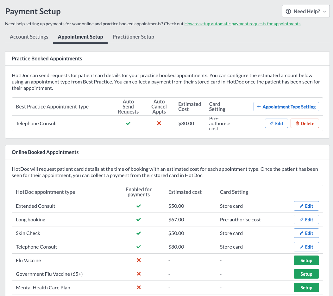Click Mental Health Care Plan disabled cross
333x296 pixels.
(139, 287)
